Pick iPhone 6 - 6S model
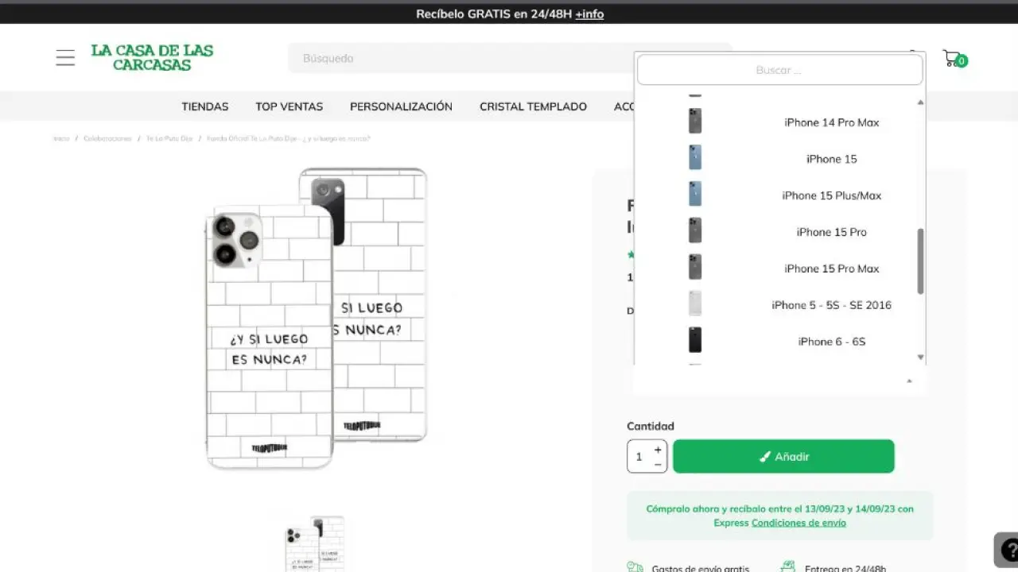The image size is (1018, 572). point(831,342)
